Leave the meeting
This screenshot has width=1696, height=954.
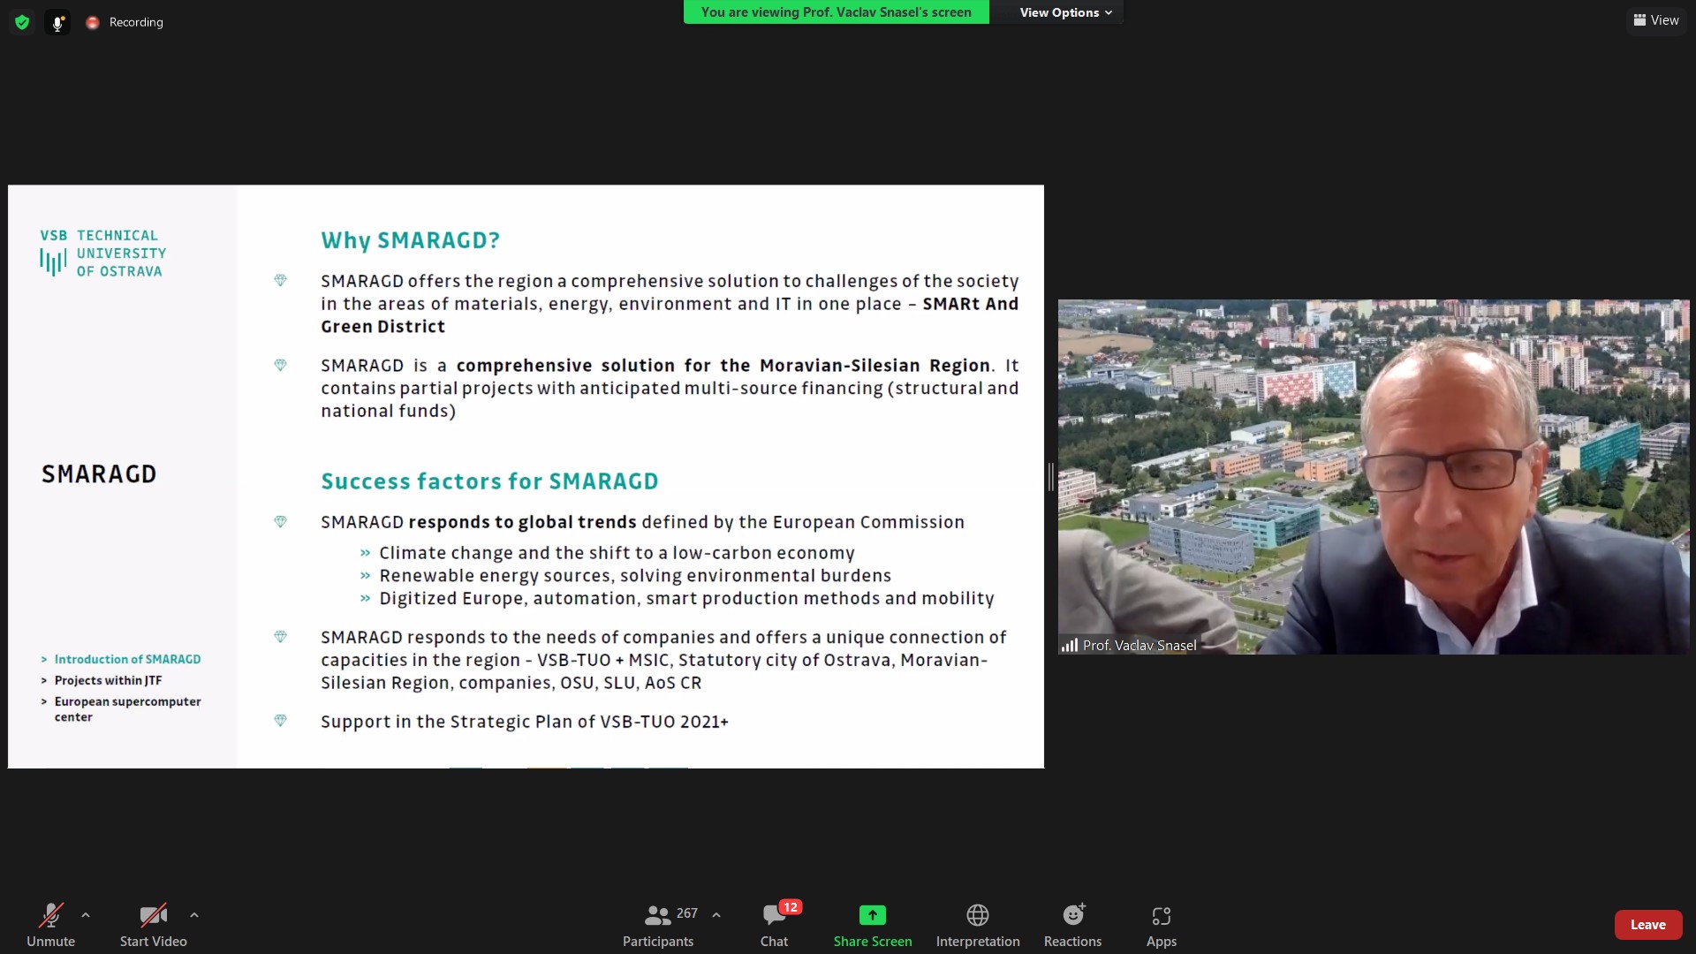1648,925
